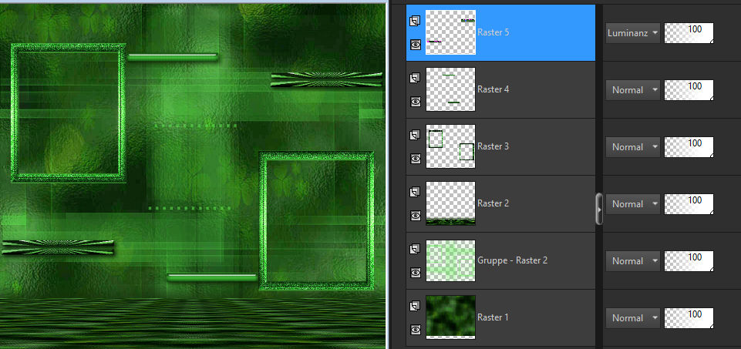This screenshot has height=349, width=741.
Task: Click the Raster 5 layer name
Action: pyautogui.click(x=493, y=32)
